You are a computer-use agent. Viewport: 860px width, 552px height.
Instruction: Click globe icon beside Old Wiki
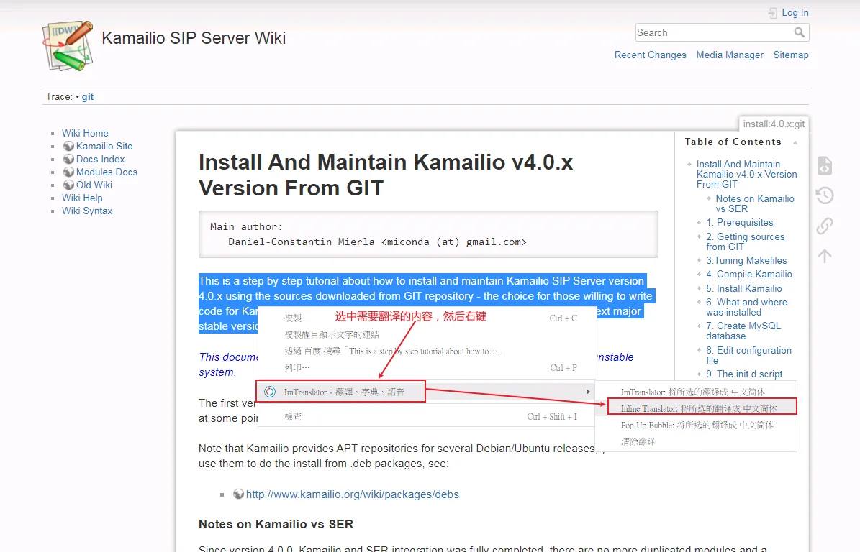coord(68,185)
